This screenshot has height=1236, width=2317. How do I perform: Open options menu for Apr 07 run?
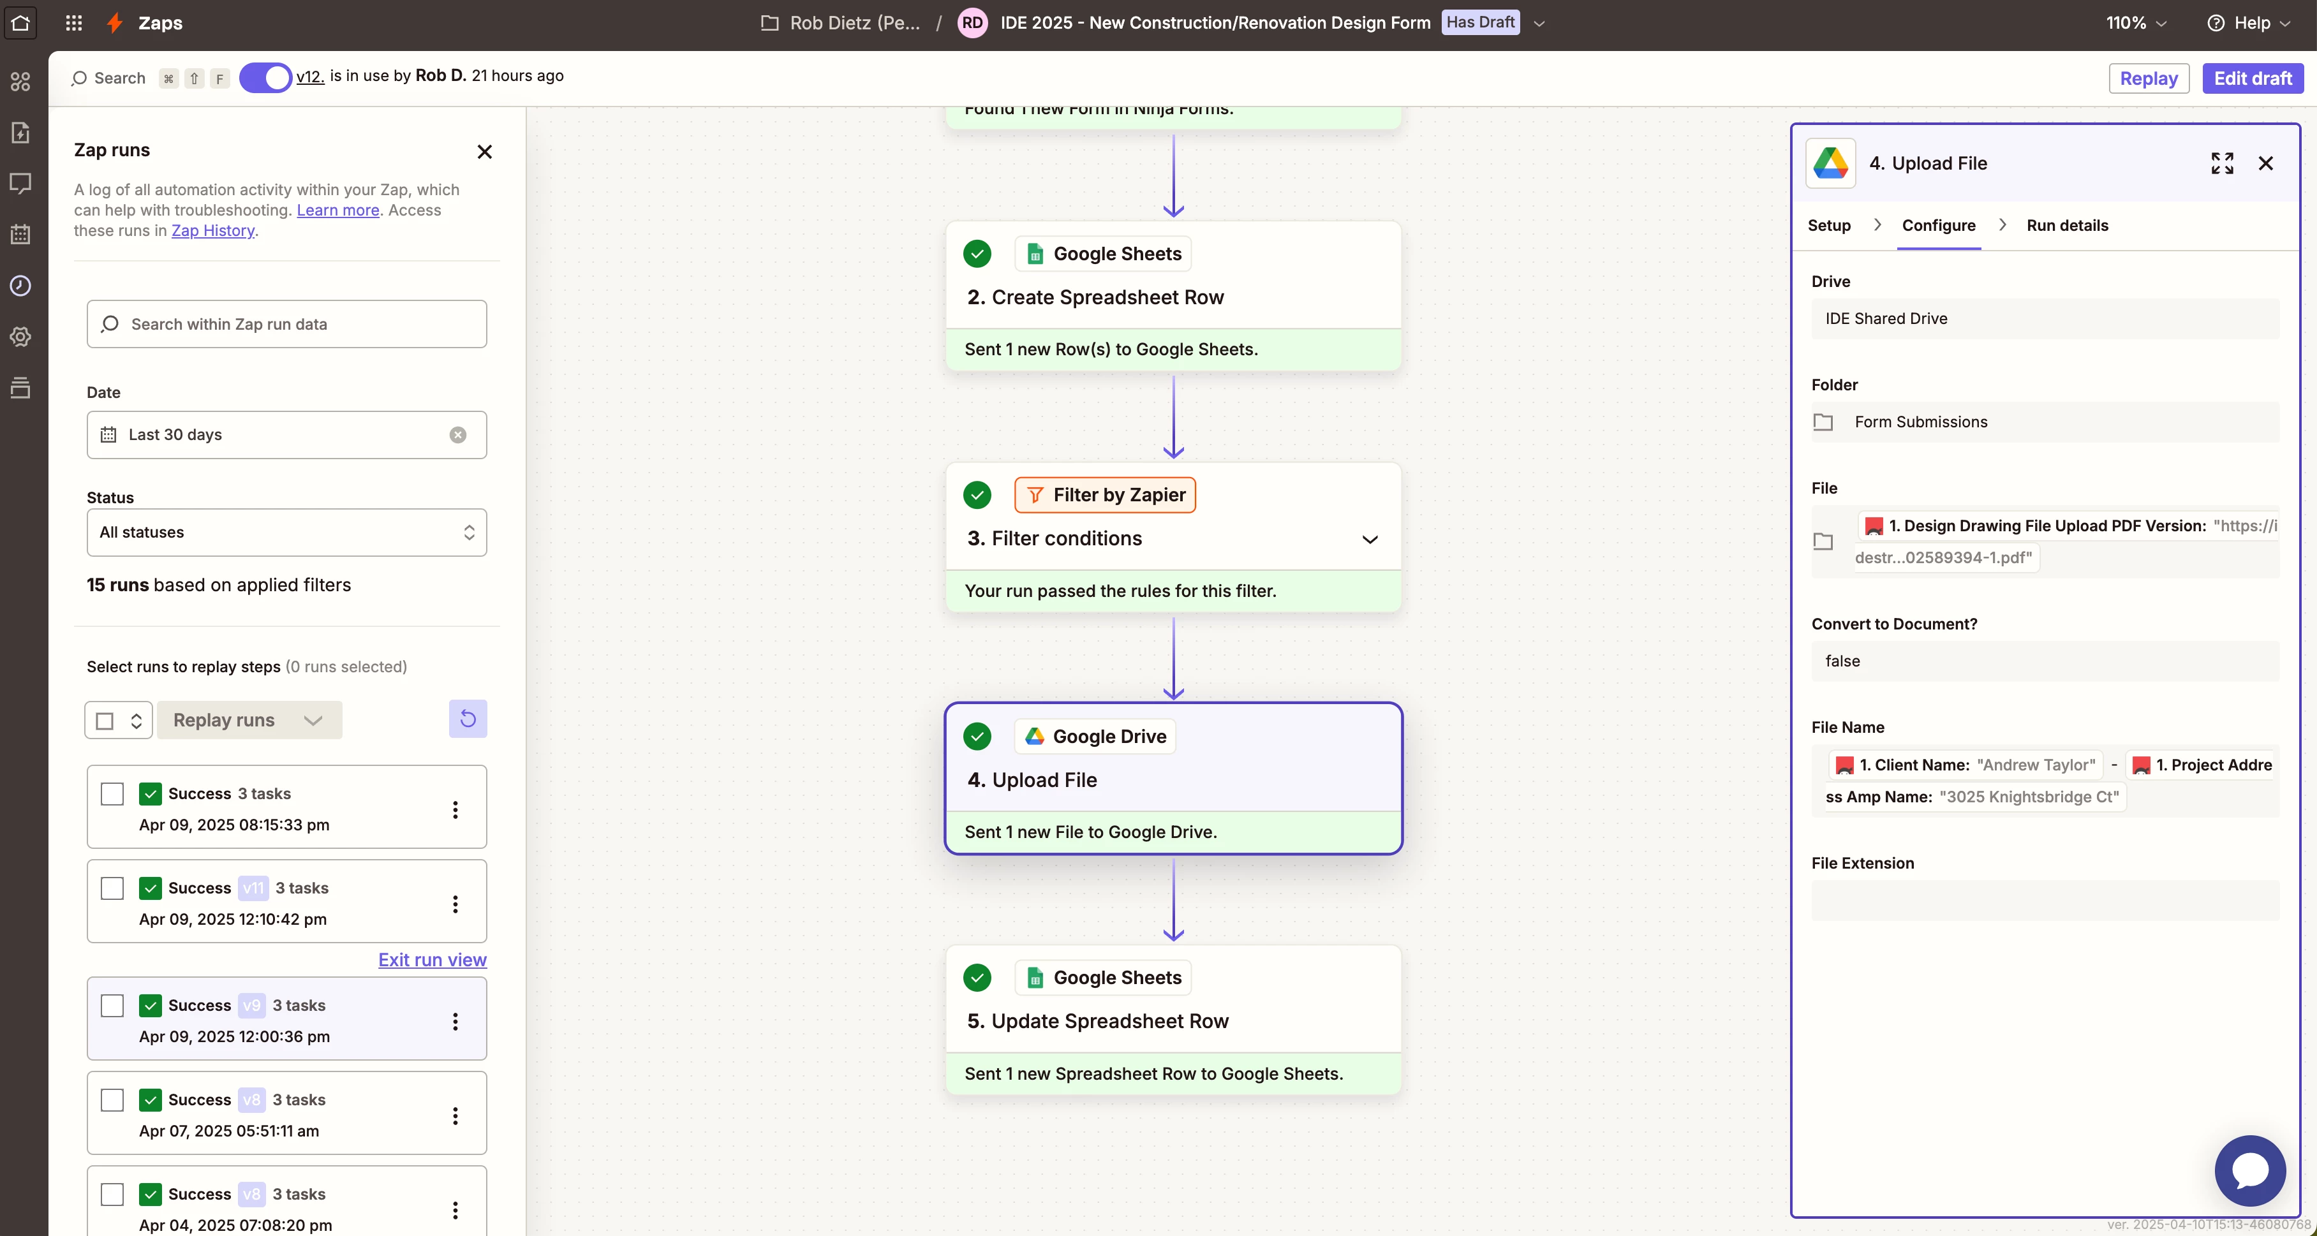pyautogui.click(x=455, y=1115)
